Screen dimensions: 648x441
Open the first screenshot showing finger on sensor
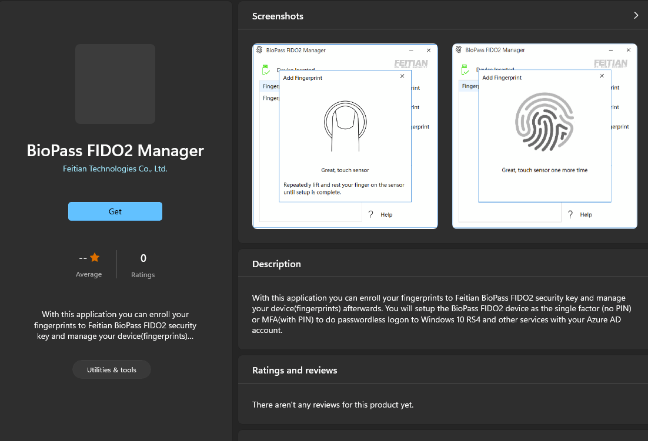[345, 136]
